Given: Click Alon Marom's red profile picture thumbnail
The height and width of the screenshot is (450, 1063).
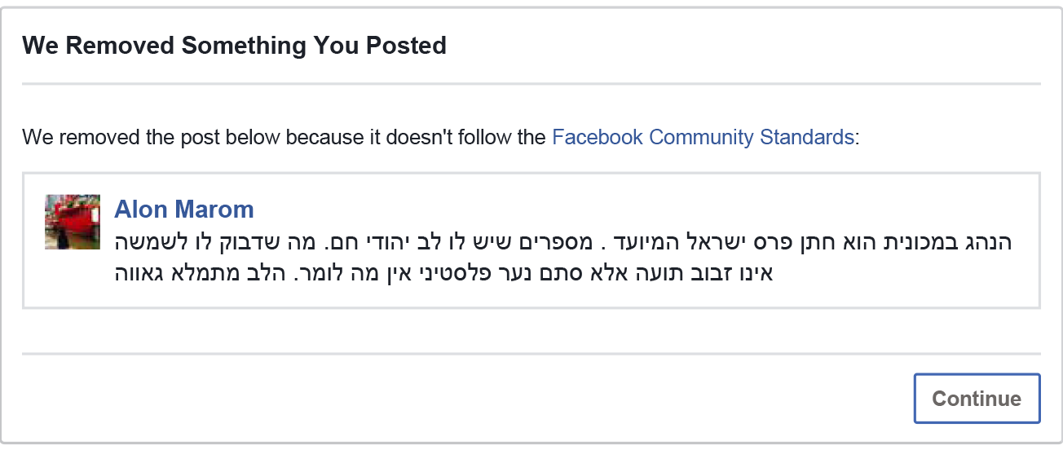Looking at the screenshot, I should click(73, 222).
